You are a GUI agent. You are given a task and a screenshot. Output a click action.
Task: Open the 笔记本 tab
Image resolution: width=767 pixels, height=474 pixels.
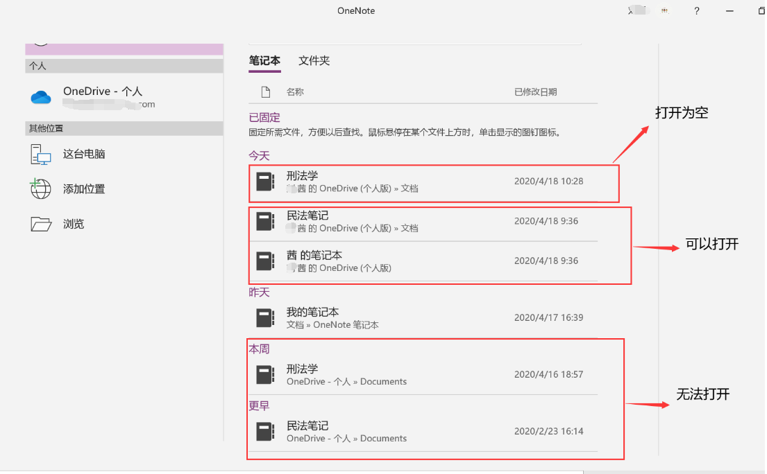pyautogui.click(x=264, y=61)
